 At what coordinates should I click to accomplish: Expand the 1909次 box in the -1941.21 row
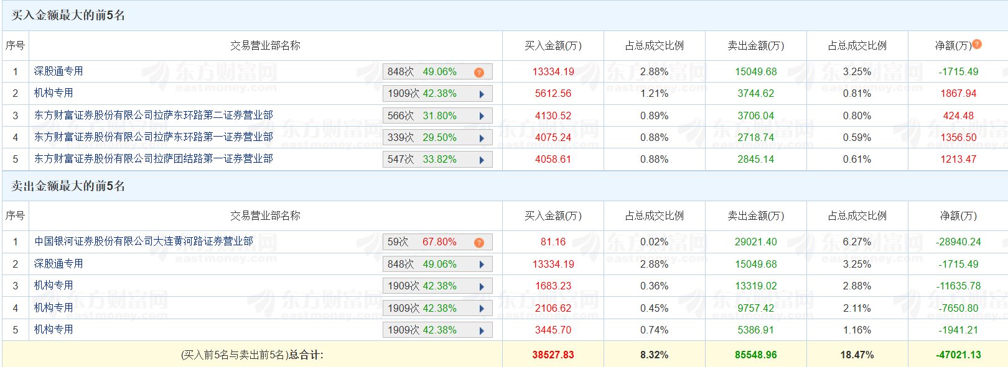click(x=482, y=330)
